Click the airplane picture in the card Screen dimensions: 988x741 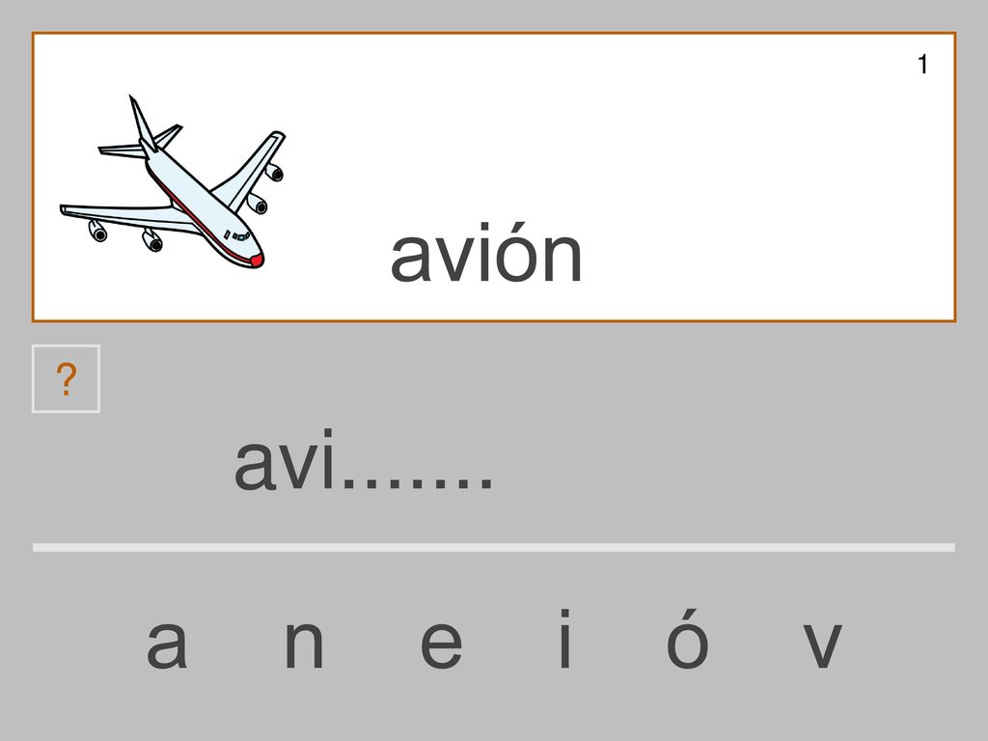coord(173,182)
